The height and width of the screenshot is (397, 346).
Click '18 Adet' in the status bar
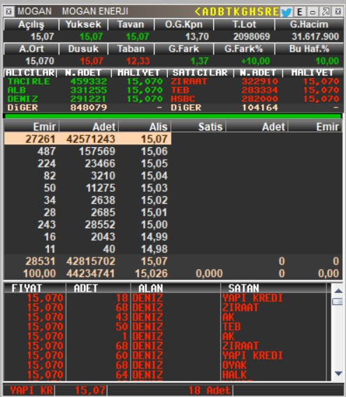point(209,391)
